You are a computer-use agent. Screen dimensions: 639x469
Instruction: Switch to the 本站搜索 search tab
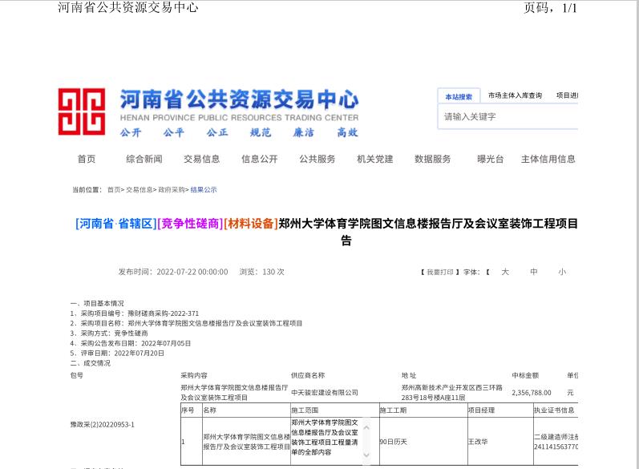pyautogui.click(x=459, y=96)
